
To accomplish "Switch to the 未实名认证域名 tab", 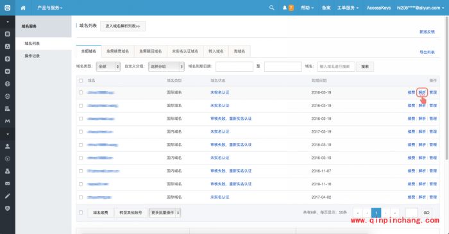I will pyautogui.click(x=185, y=51).
